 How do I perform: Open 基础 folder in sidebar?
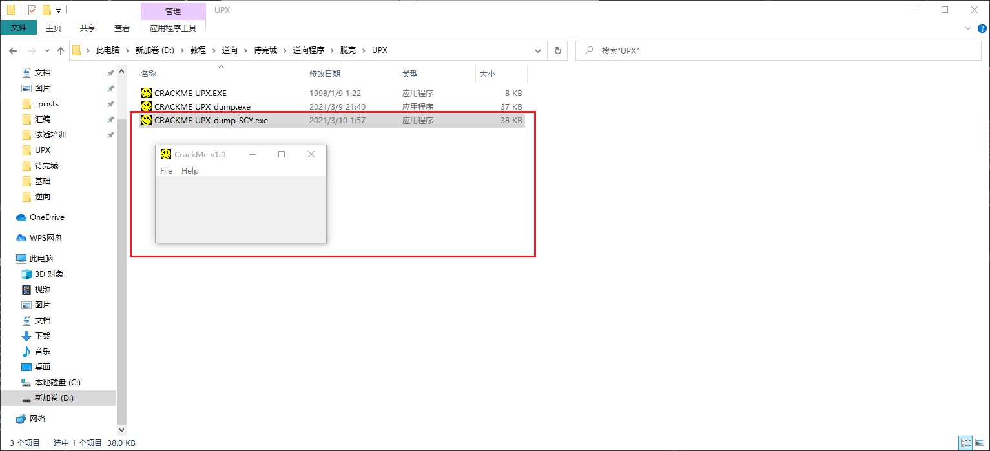click(43, 181)
